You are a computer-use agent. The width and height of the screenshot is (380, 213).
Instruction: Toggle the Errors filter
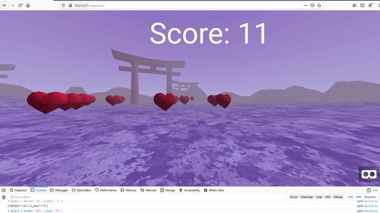click(294, 197)
